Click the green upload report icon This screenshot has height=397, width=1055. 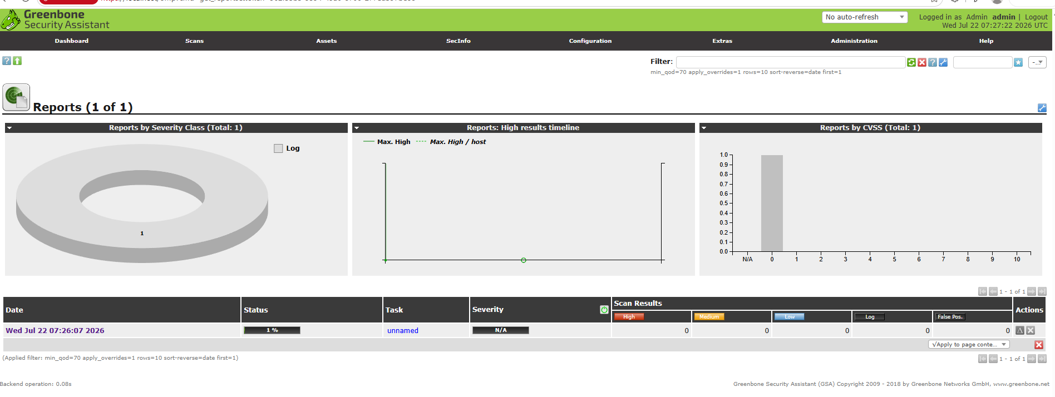tap(17, 61)
